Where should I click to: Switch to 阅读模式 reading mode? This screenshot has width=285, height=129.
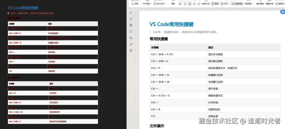(248, 4)
